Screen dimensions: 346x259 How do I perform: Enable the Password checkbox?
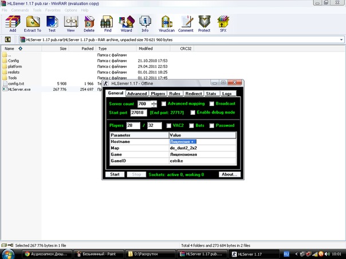(211, 126)
